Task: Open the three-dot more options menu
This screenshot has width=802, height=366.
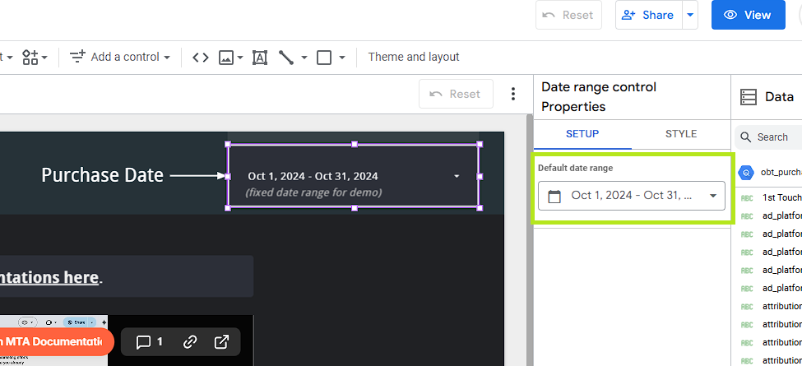Action: (x=513, y=94)
